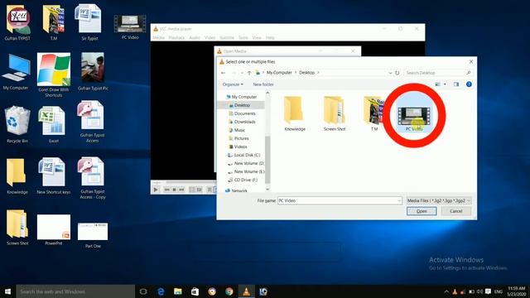Click the VLC previous track button
530x298 pixels.
[166, 190]
